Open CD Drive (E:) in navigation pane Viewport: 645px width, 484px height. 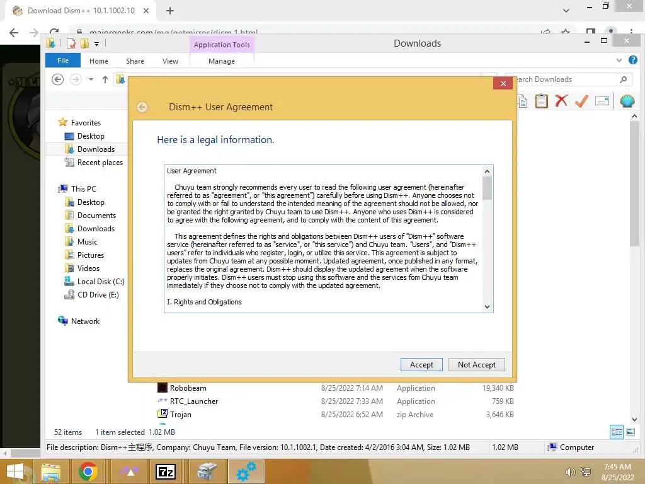(91, 295)
